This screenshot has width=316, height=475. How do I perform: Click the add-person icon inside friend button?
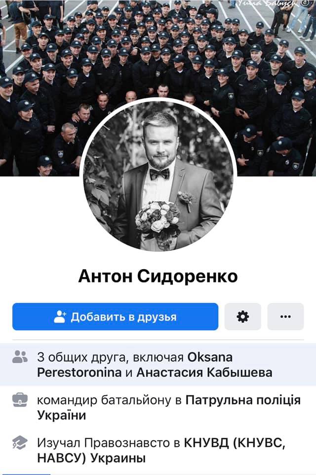[60, 317]
